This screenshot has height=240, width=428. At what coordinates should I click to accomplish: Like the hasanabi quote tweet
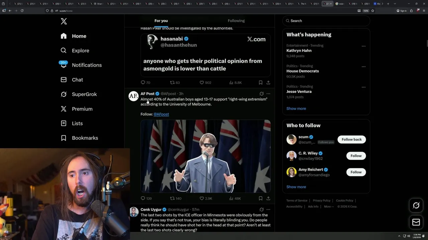(202, 82)
